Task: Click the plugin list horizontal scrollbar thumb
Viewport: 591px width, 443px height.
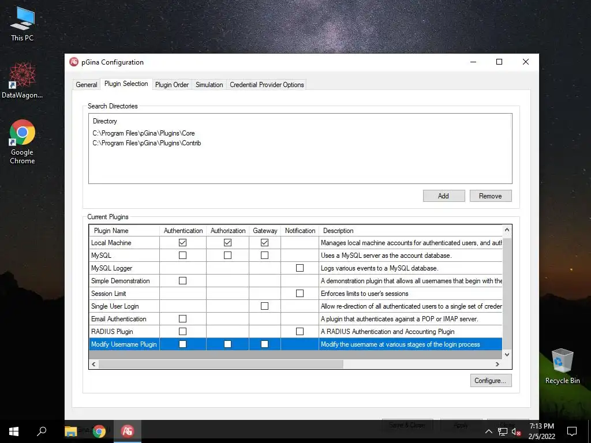Action: 221,365
